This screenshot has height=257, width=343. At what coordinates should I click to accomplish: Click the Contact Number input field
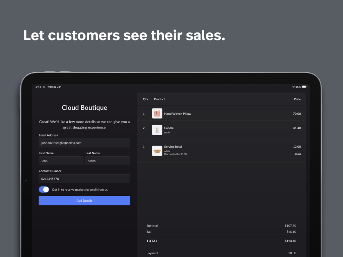pos(84,179)
